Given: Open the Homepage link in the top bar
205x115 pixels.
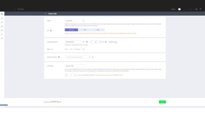Looking at the screenshot, I should pyautogui.click(x=20, y=9).
